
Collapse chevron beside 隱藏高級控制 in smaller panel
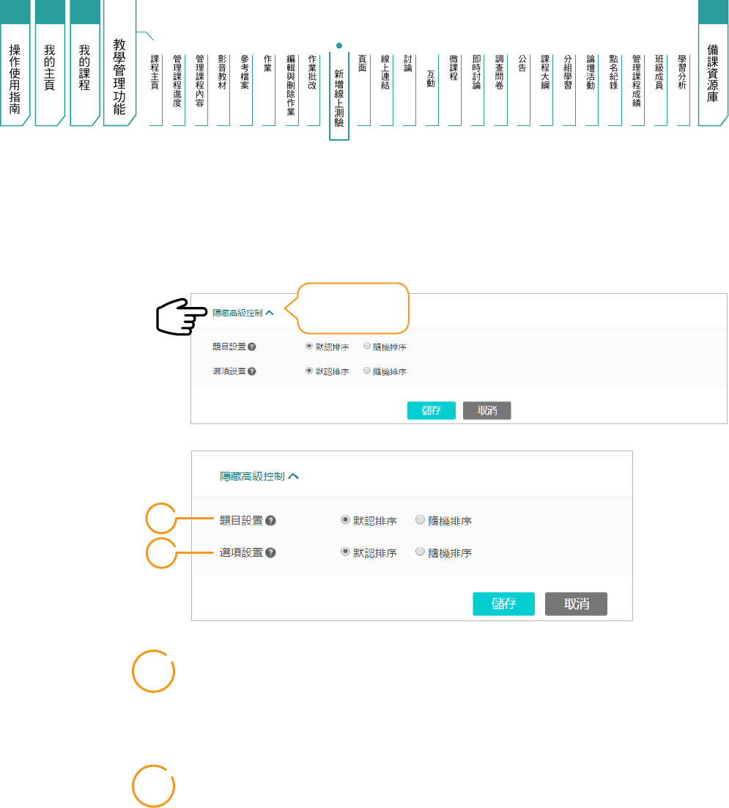(x=270, y=313)
